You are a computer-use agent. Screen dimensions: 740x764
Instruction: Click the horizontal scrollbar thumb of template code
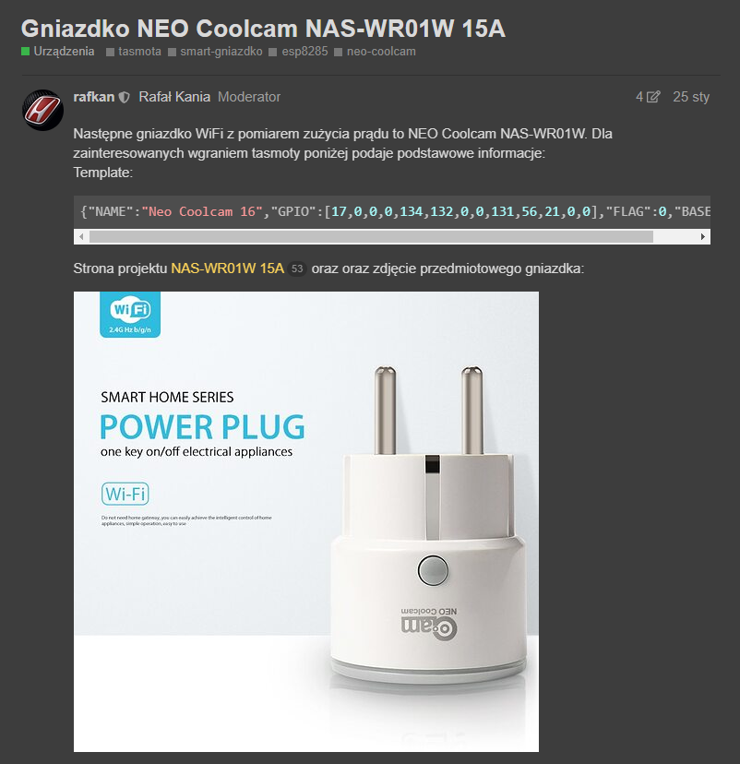pyautogui.click(x=371, y=237)
